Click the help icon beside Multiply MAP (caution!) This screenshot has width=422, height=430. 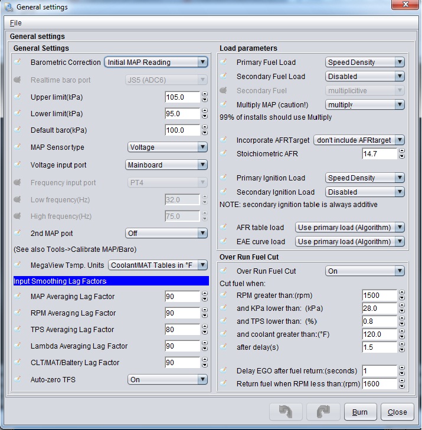pos(224,104)
